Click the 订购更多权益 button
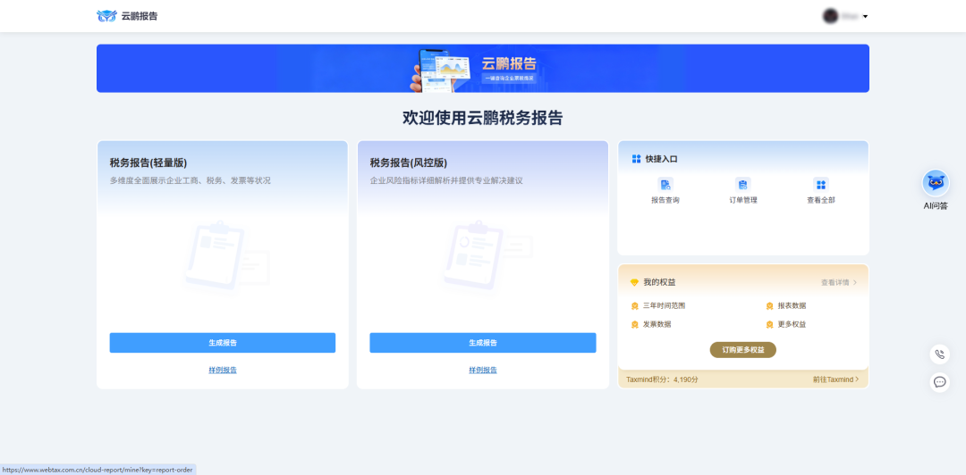 click(743, 349)
